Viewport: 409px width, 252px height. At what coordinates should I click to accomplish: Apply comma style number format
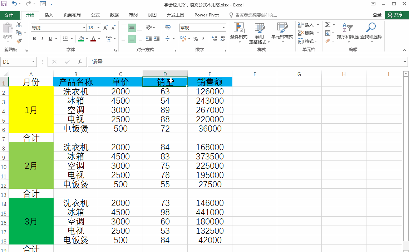pos(203,39)
